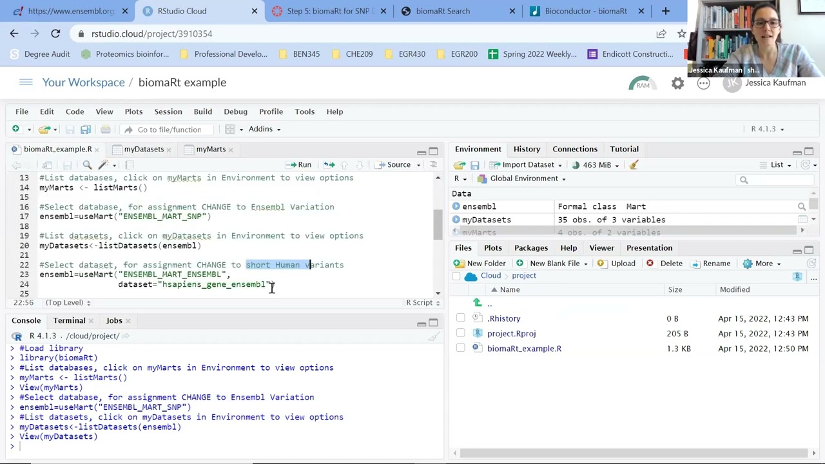
Task: Clear console broom icon
Action: click(x=434, y=336)
